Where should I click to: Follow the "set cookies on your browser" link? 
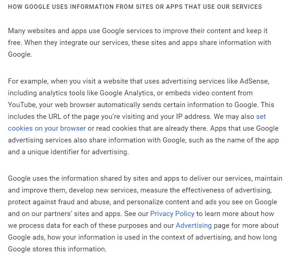[x=47, y=128]
